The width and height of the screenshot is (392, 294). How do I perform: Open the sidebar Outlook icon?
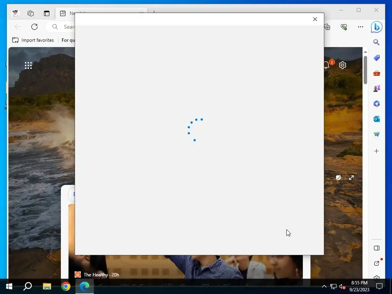(377, 119)
